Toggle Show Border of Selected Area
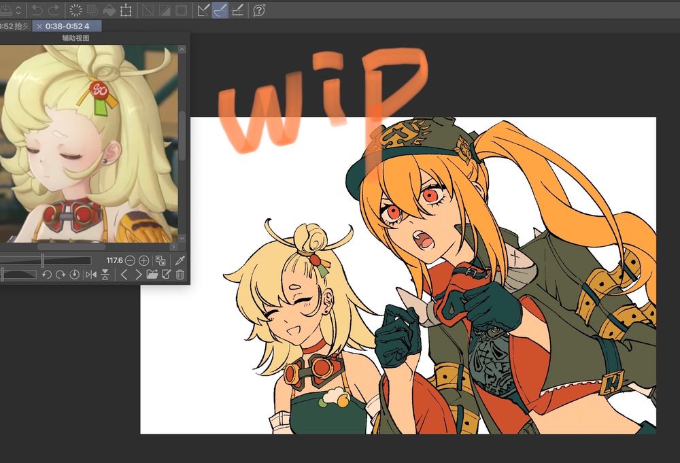The width and height of the screenshot is (680, 463). [182, 10]
